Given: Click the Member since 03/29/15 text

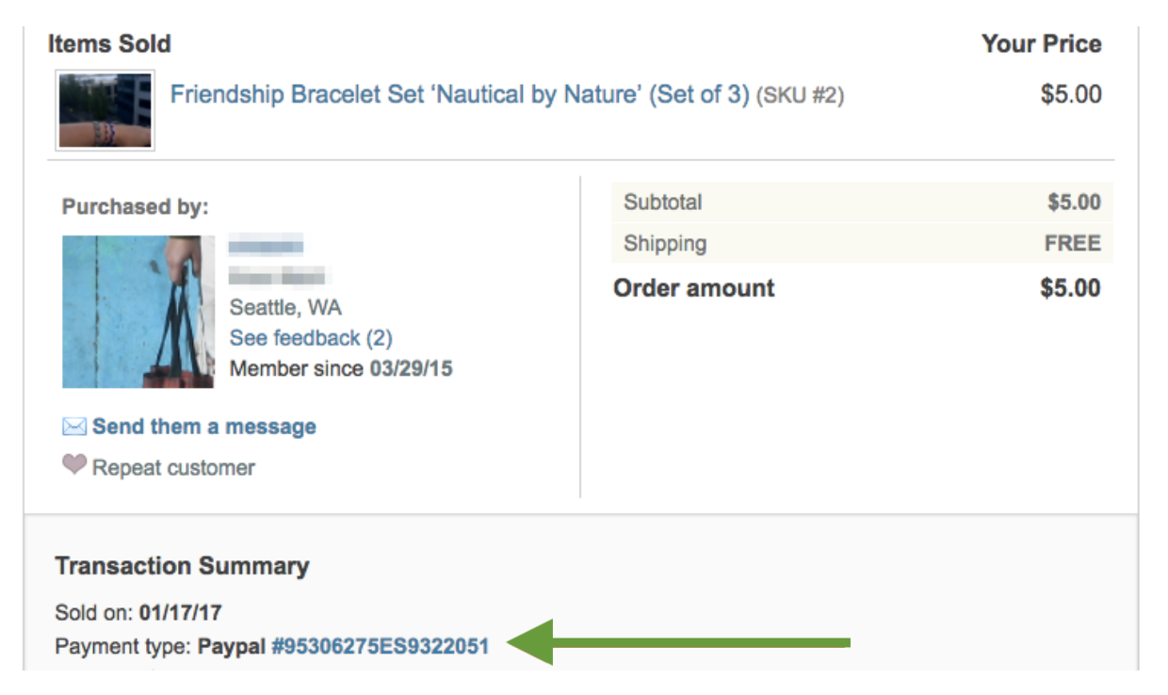Looking at the screenshot, I should [341, 368].
